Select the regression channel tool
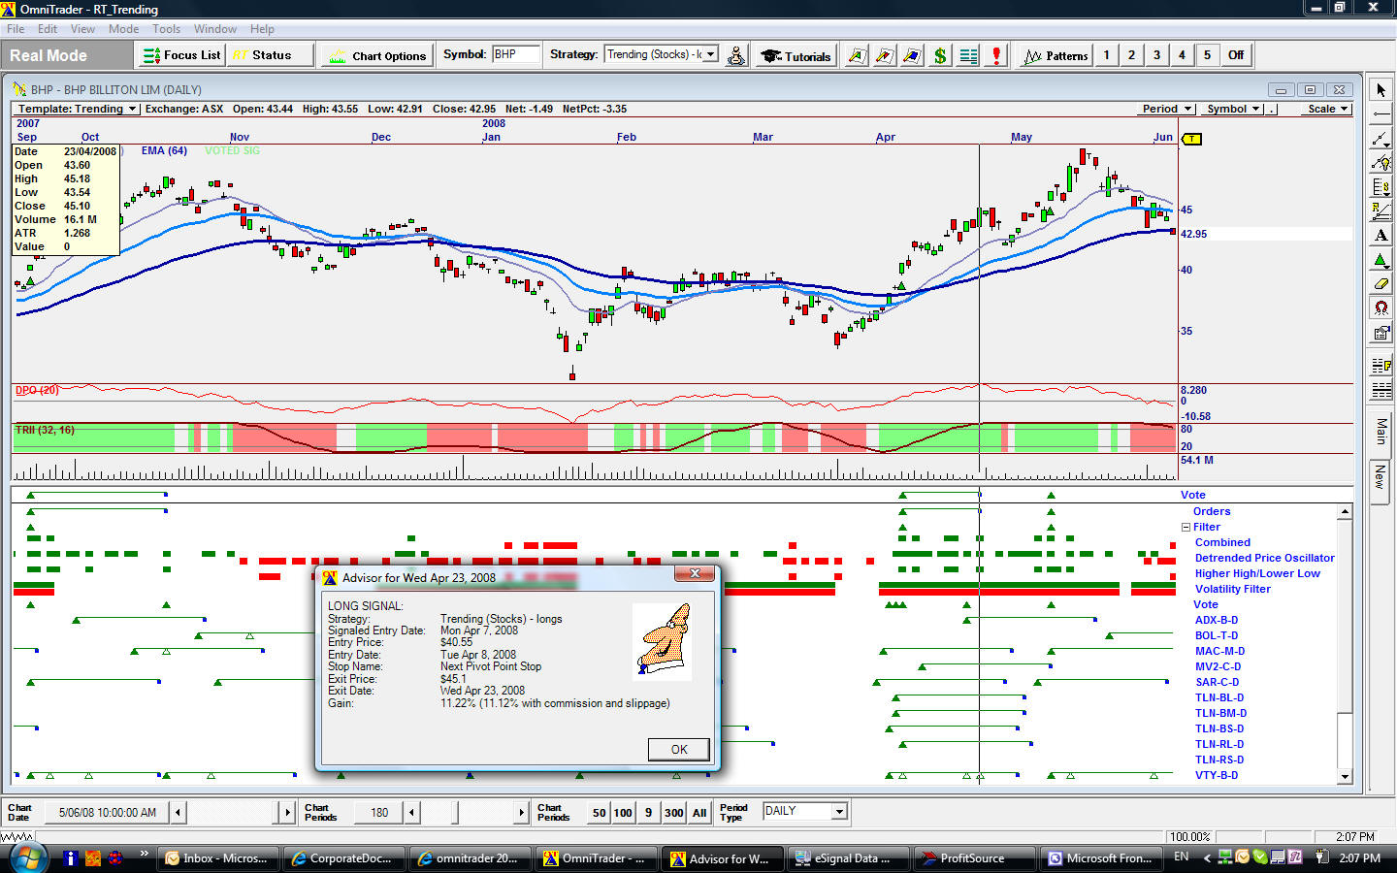 point(1381,211)
